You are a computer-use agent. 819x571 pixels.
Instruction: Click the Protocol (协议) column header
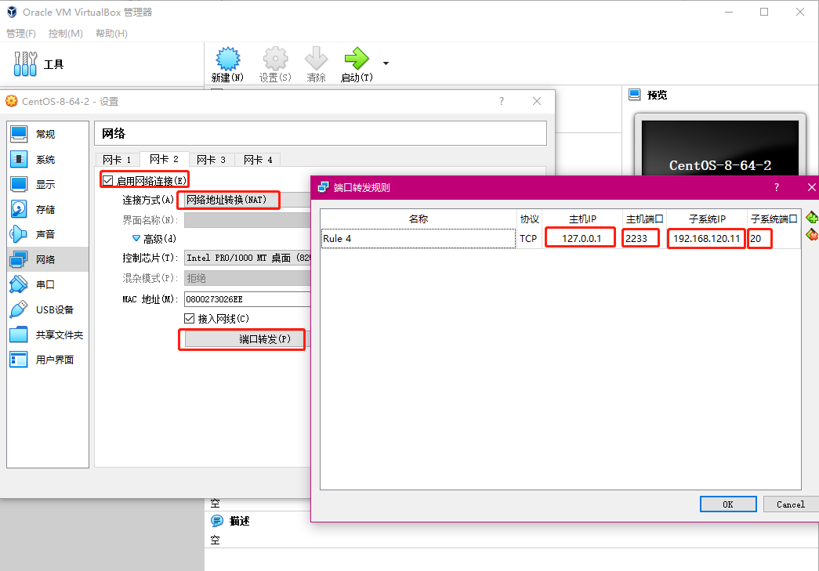[x=529, y=219]
